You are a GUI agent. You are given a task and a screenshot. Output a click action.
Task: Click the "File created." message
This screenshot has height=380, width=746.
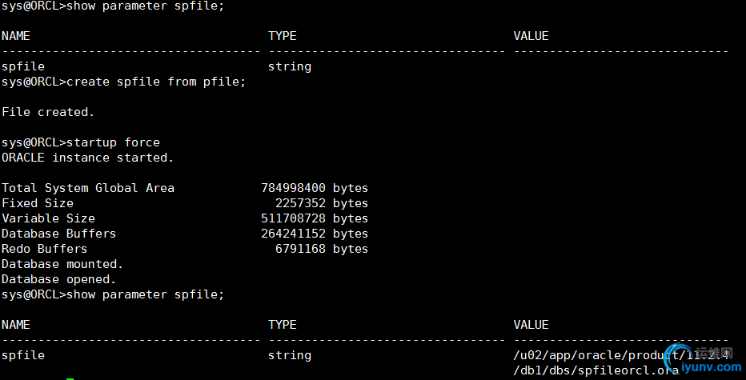pos(48,112)
